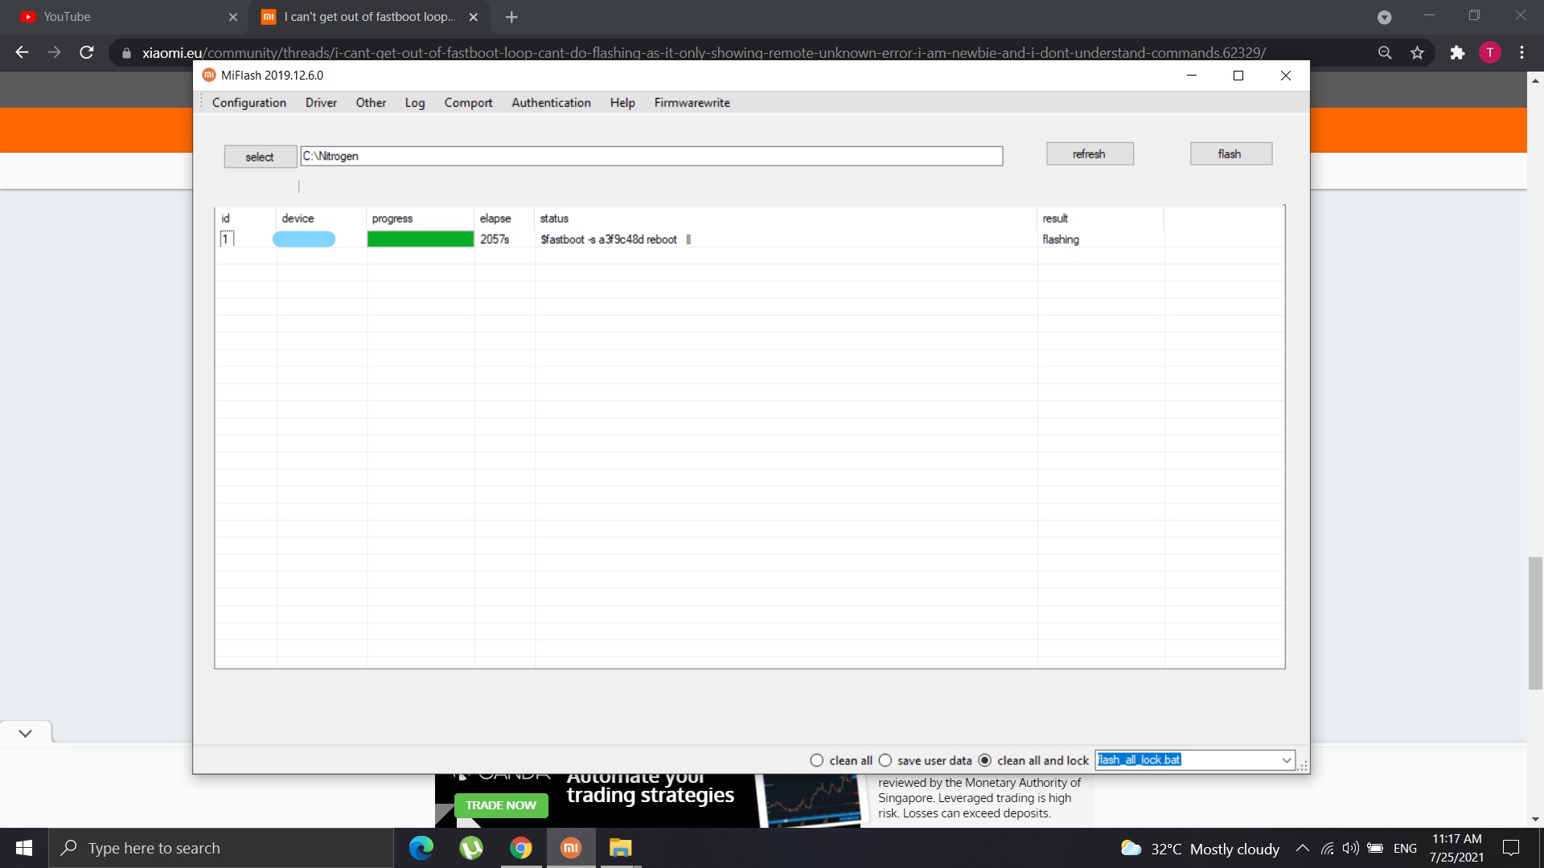Reload the xiaomi.eu page
Screen dimensions: 1544x868
coord(87,52)
